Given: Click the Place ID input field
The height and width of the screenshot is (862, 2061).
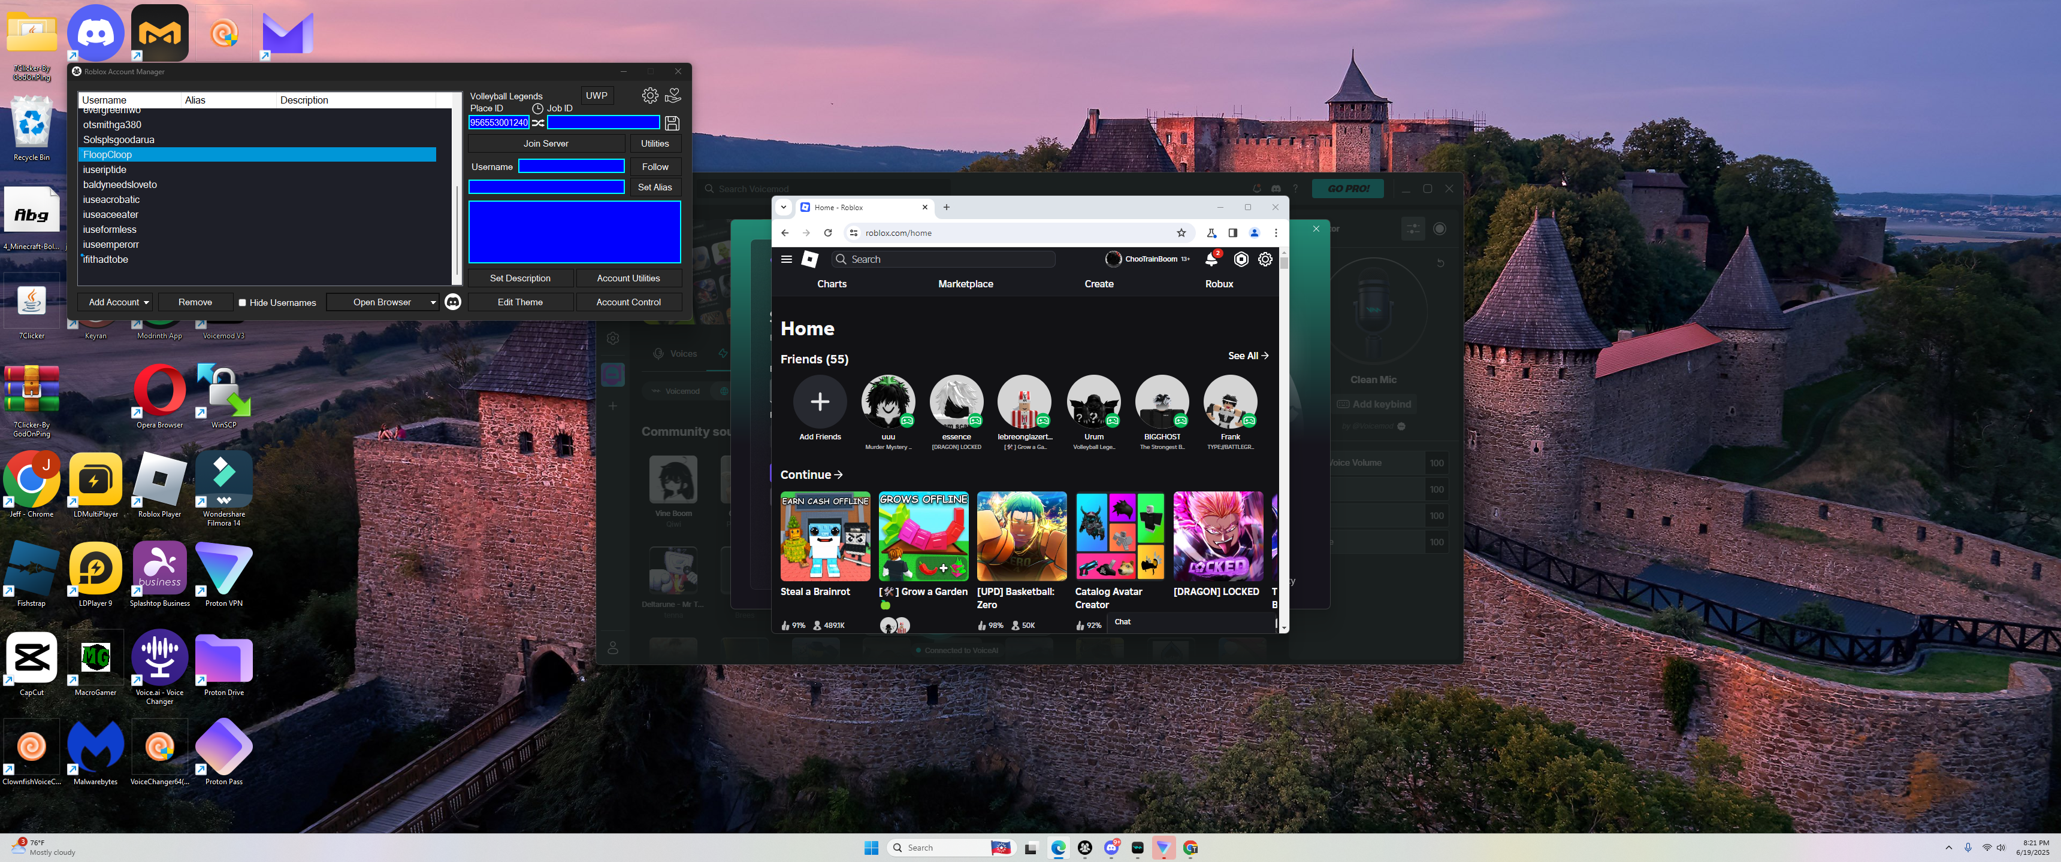Looking at the screenshot, I should coord(498,123).
